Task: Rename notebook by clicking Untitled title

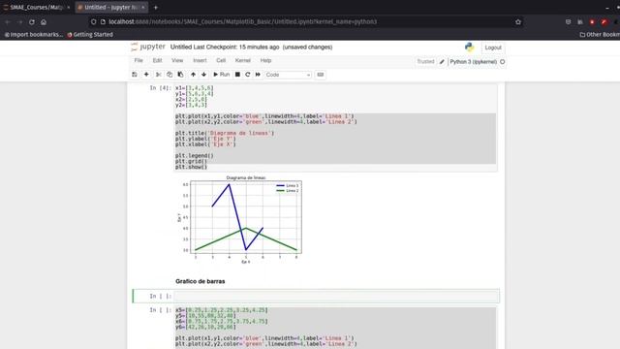Action: point(181,48)
